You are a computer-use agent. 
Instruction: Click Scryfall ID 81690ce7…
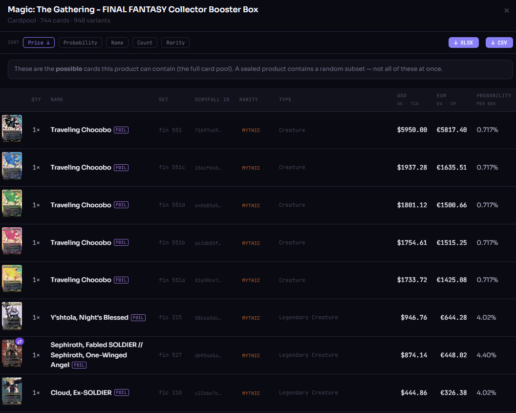coord(208,281)
